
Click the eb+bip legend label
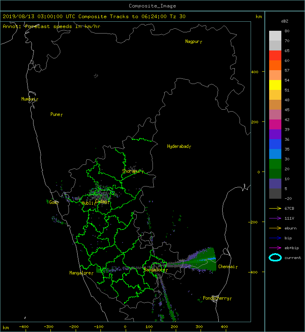(292, 248)
